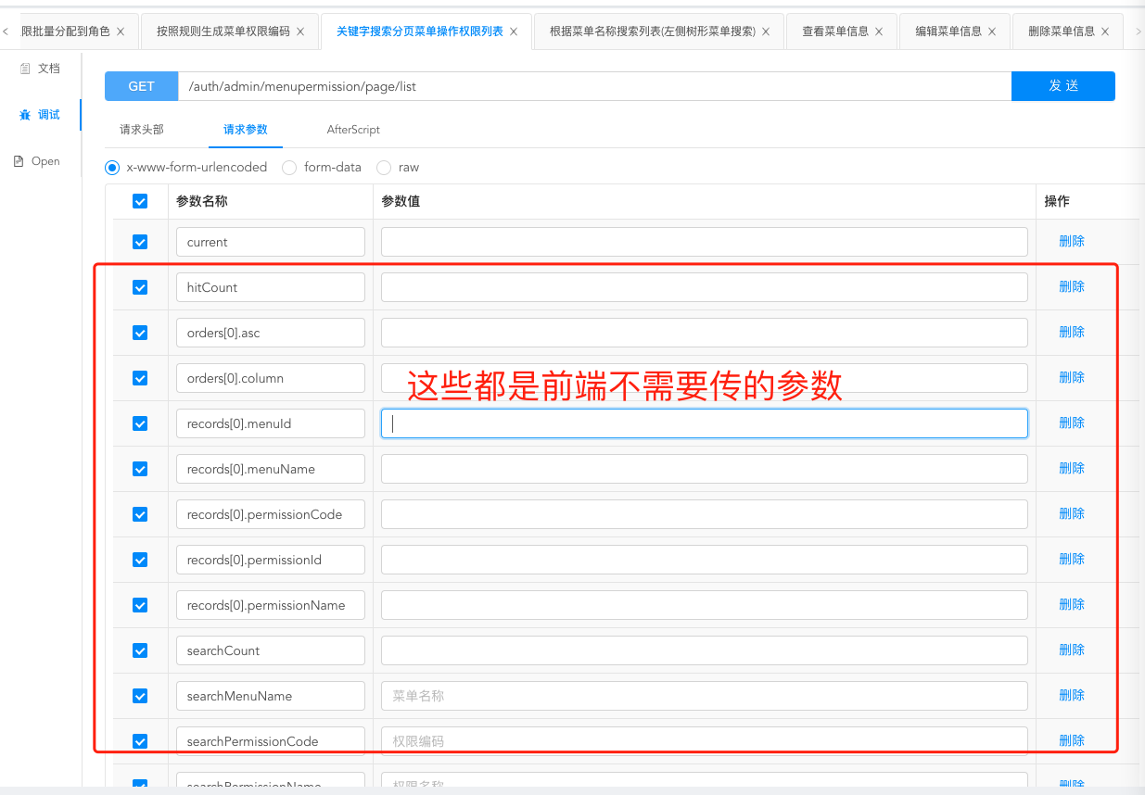Switch to the 请求头部 tab
This screenshot has width=1145, height=795.
coord(142,130)
